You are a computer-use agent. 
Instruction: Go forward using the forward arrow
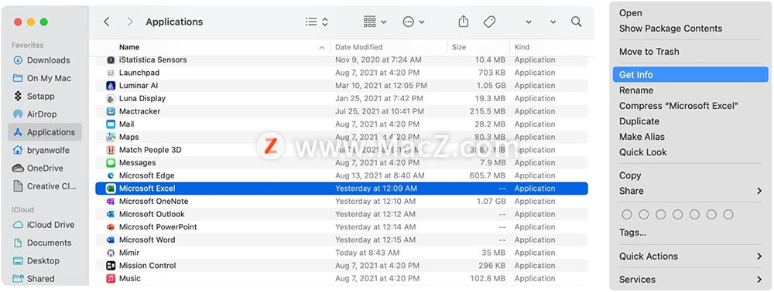tap(130, 22)
